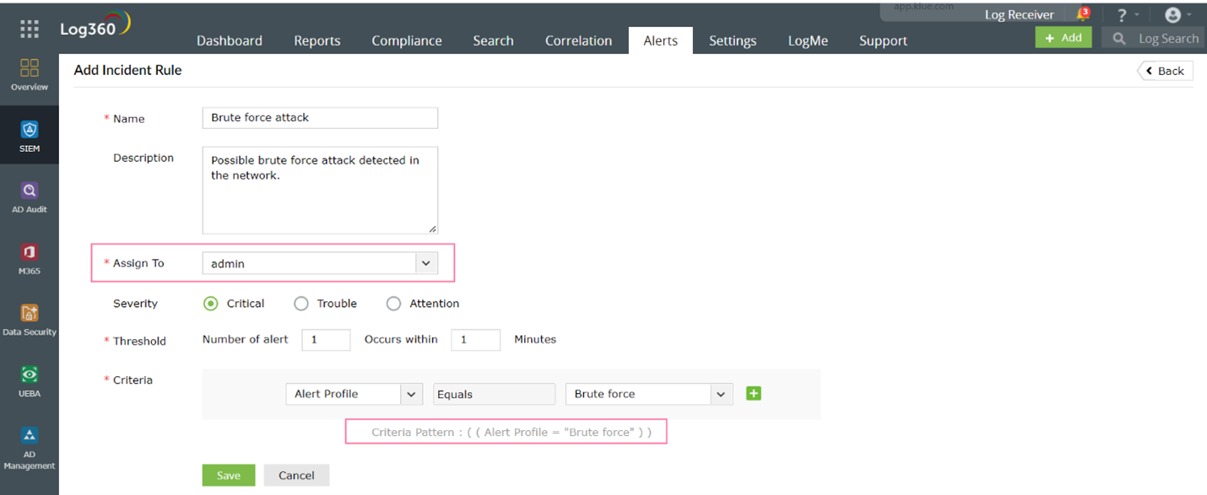Open the SIEM module in the sidebar
The height and width of the screenshot is (495, 1207).
pyautogui.click(x=30, y=135)
